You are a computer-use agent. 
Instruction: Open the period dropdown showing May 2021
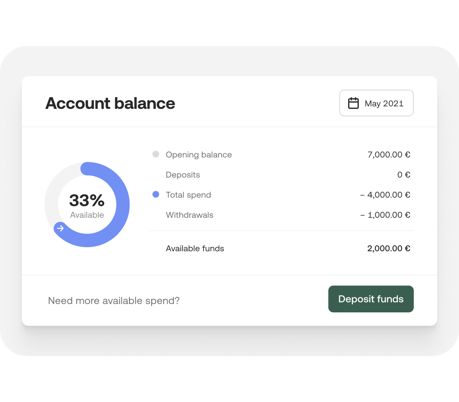click(x=376, y=103)
